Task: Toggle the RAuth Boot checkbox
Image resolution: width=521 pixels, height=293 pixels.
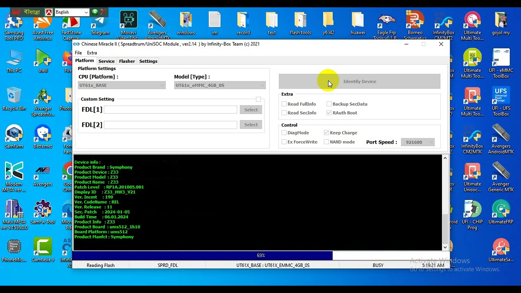Action: tap(329, 113)
